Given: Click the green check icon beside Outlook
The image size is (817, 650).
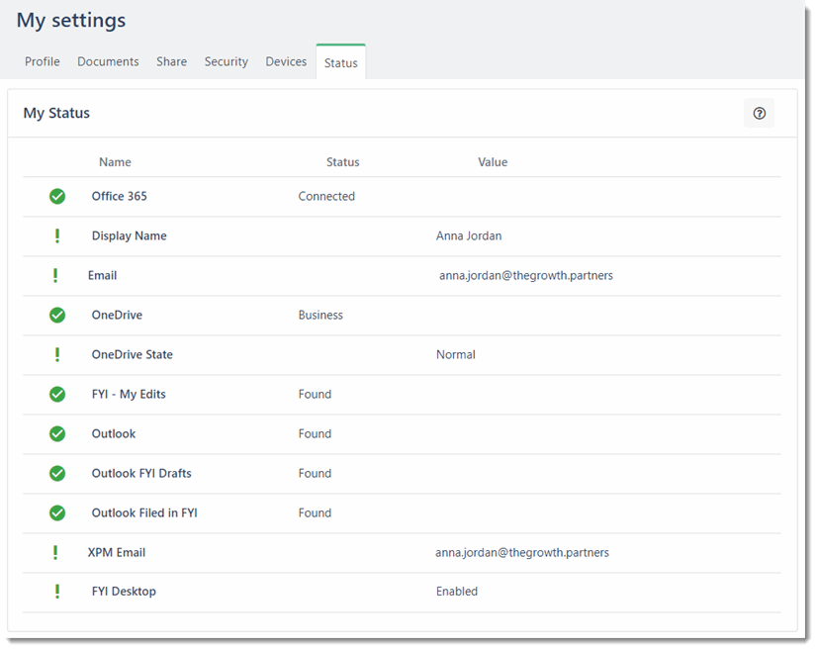Looking at the screenshot, I should click(x=56, y=433).
